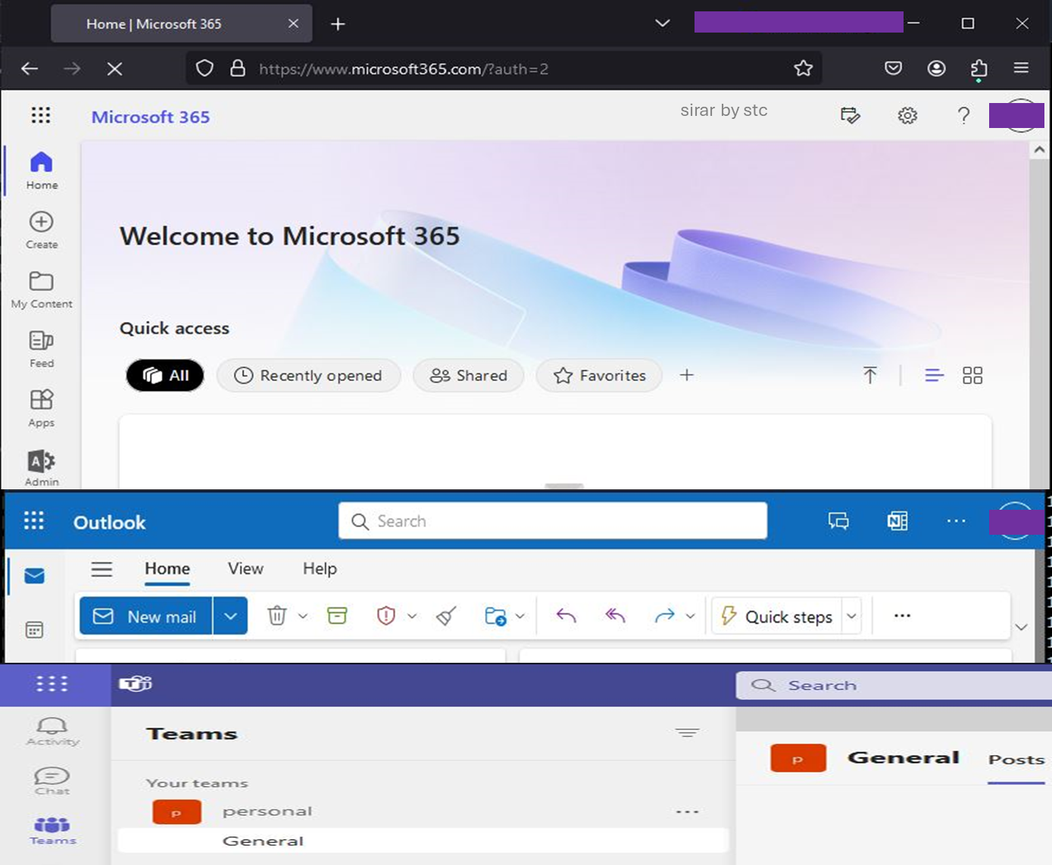Expand the Report options dropdown arrow
This screenshot has height=865, width=1052.
click(x=412, y=617)
